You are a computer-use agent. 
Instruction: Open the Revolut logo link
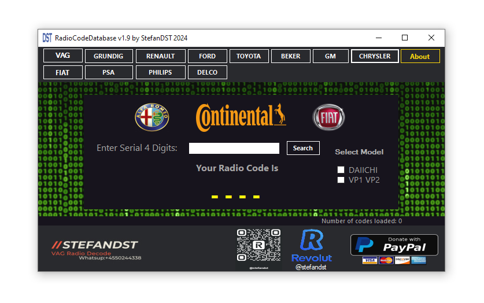pos(312,246)
